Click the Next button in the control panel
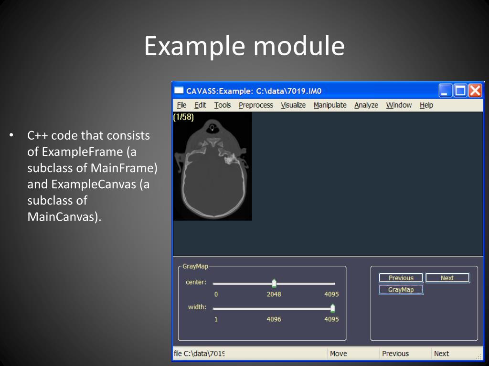This screenshot has height=366, width=489. coord(447,278)
